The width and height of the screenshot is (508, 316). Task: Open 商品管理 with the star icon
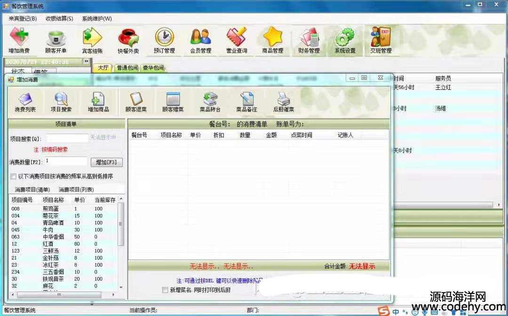click(x=273, y=40)
